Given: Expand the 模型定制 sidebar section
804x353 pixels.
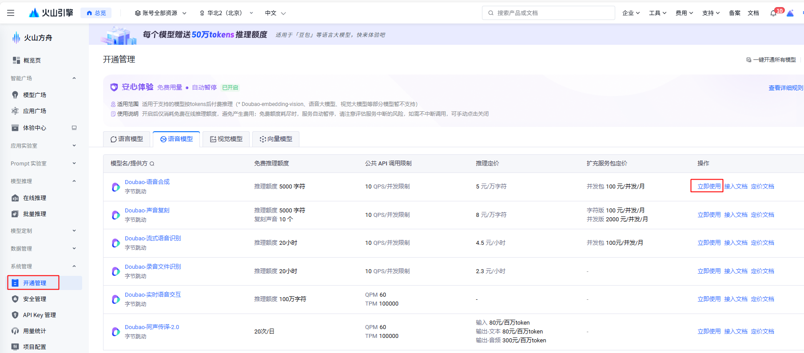Looking at the screenshot, I should [x=74, y=231].
